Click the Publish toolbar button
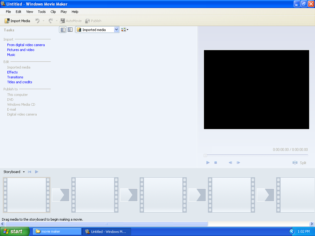This screenshot has height=236, width=315. [x=93, y=21]
